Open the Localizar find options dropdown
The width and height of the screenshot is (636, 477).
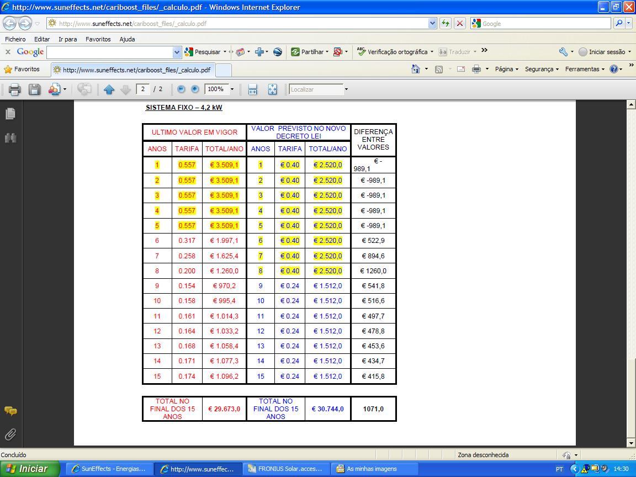(346, 89)
